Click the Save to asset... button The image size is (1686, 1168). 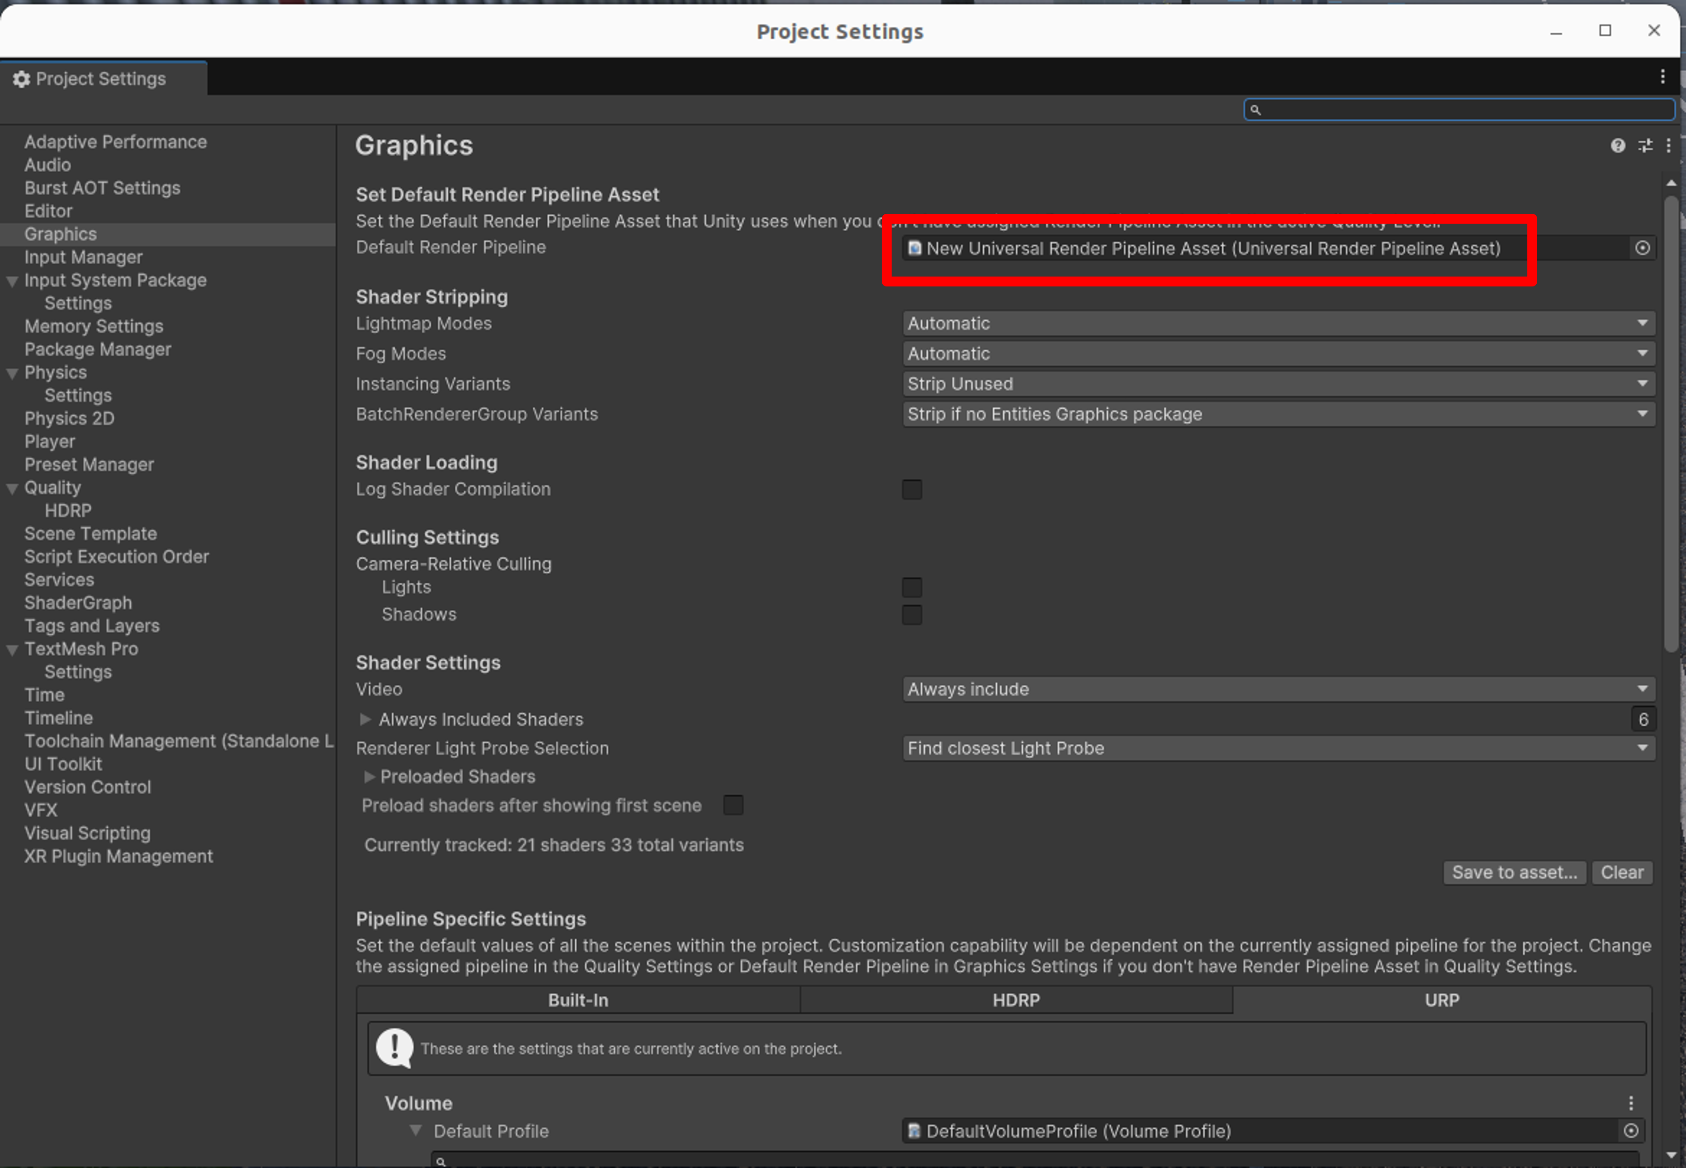tap(1515, 872)
